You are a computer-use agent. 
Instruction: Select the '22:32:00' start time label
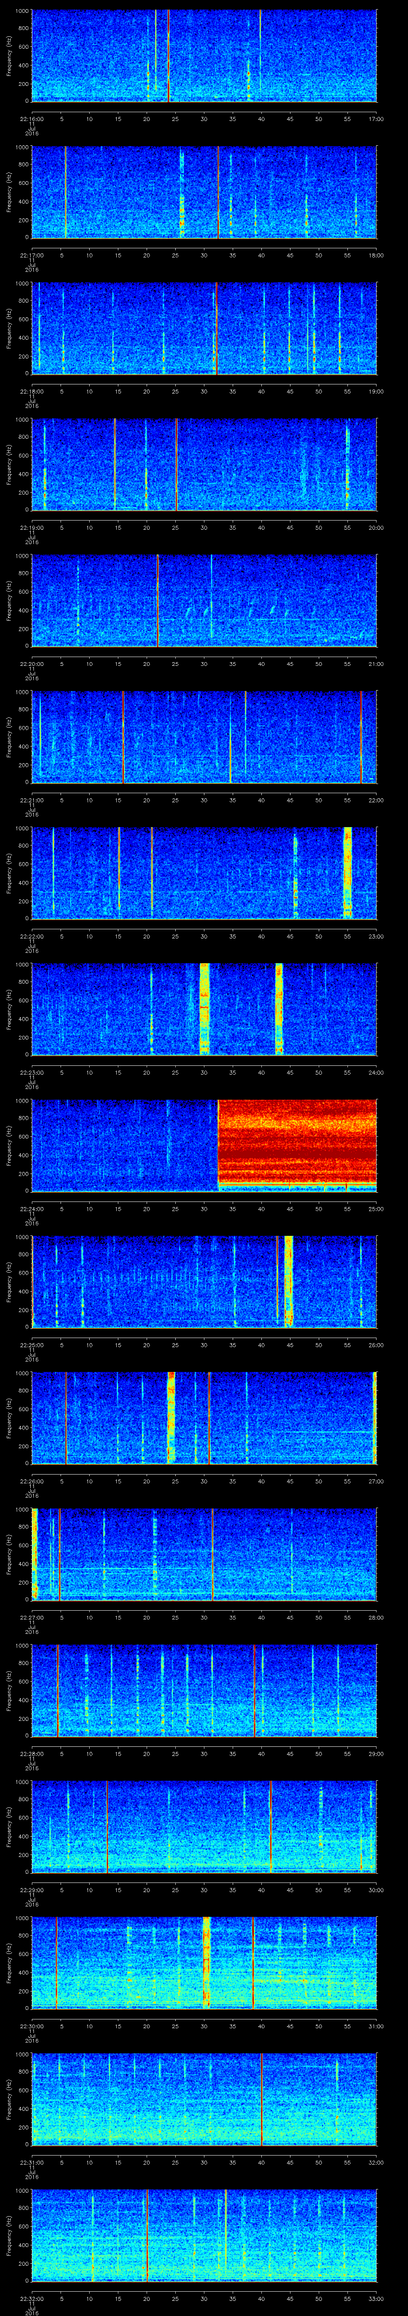(x=31, y=2298)
